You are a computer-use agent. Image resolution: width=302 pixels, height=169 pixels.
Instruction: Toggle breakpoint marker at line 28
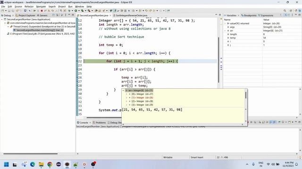77,85
